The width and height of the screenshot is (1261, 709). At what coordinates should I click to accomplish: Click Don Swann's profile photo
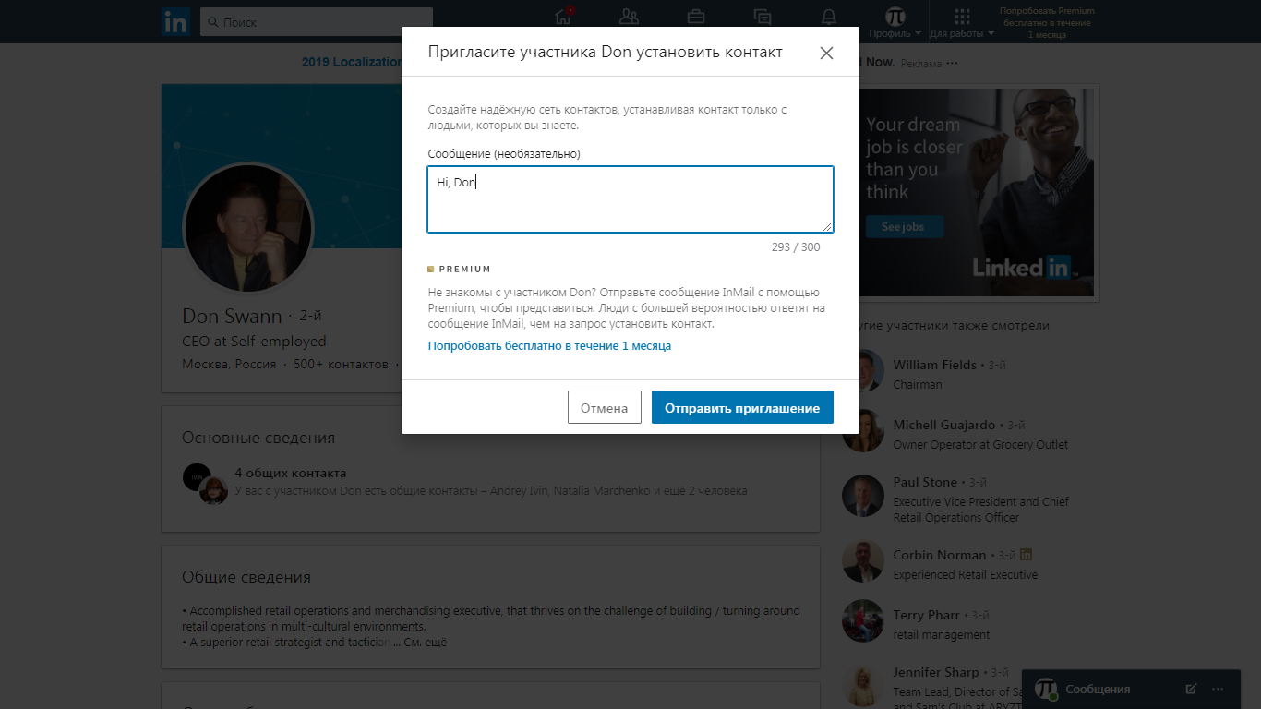pyautogui.click(x=248, y=228)
